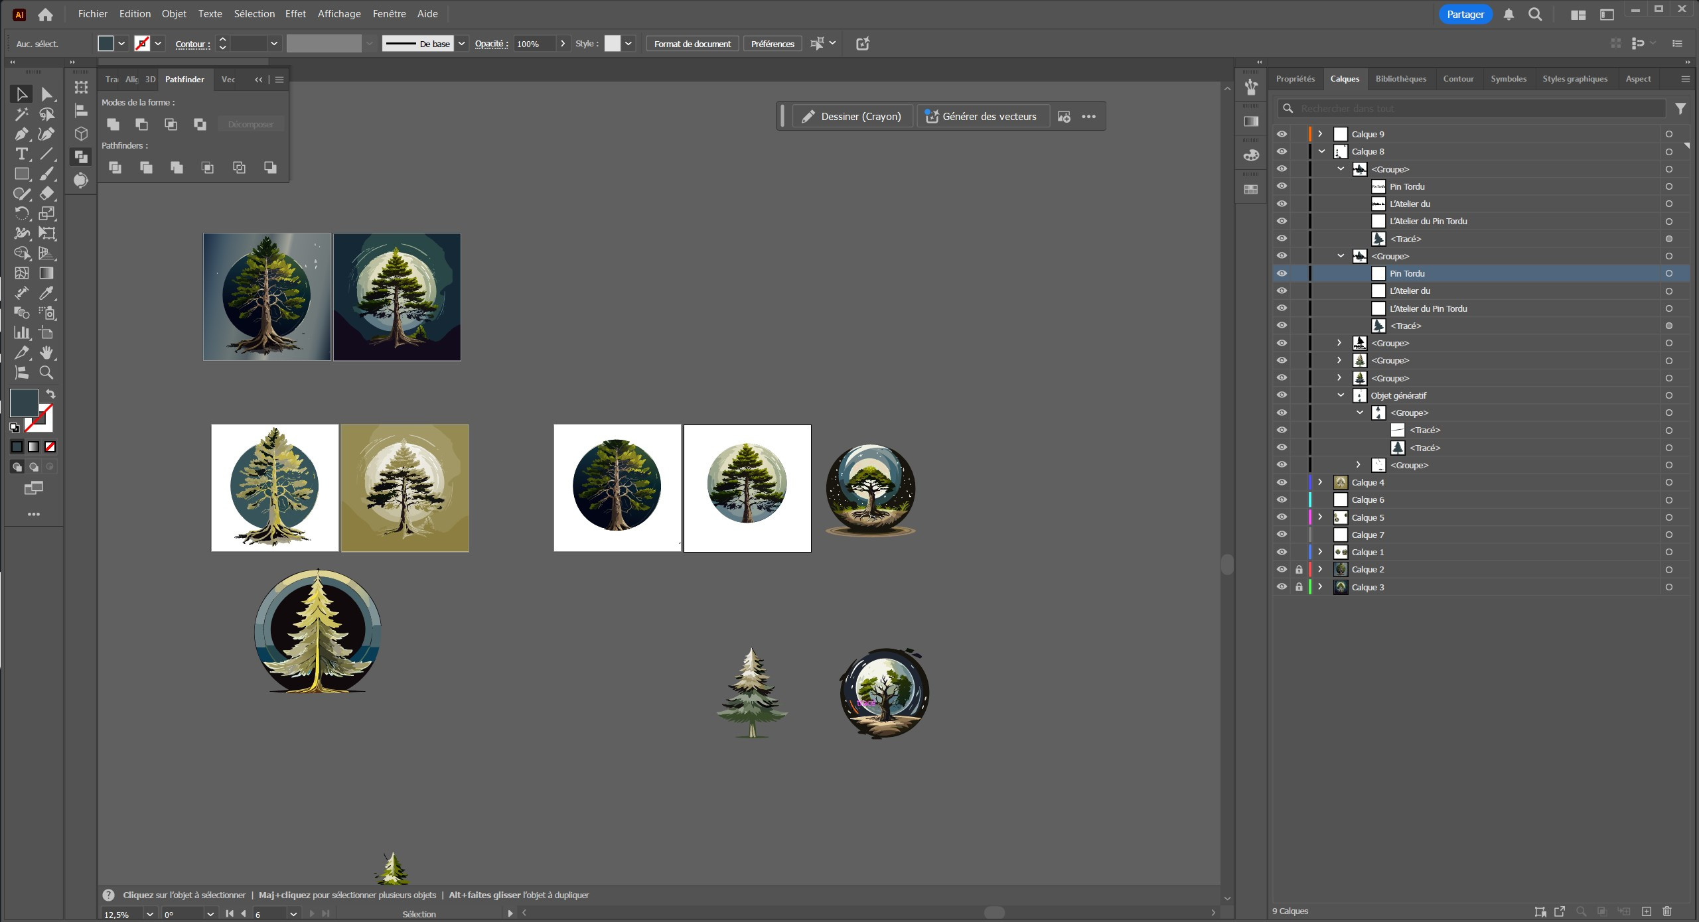Click the Partager button
Viewport: 1699px width, 922px height.
click(1465, 15)
